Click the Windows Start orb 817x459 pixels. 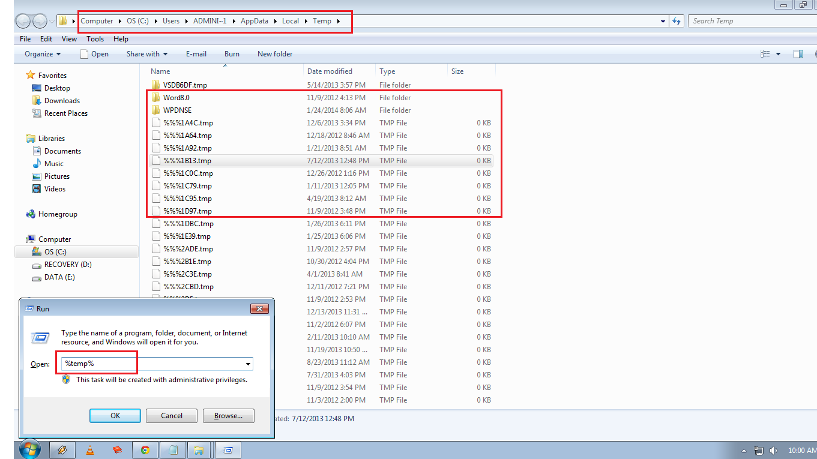point(29,449)
